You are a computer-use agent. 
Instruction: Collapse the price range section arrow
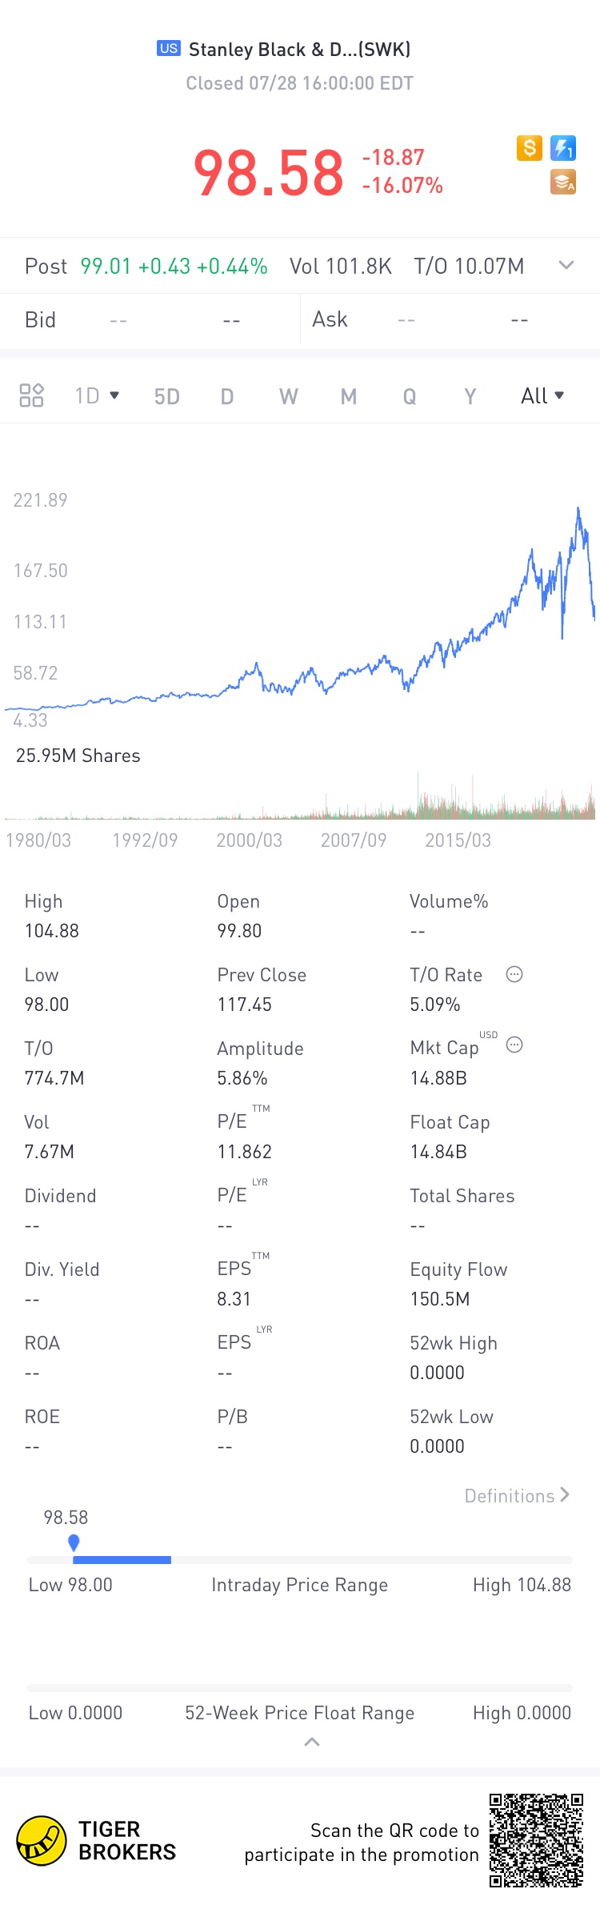click(x=312, y=1742)
